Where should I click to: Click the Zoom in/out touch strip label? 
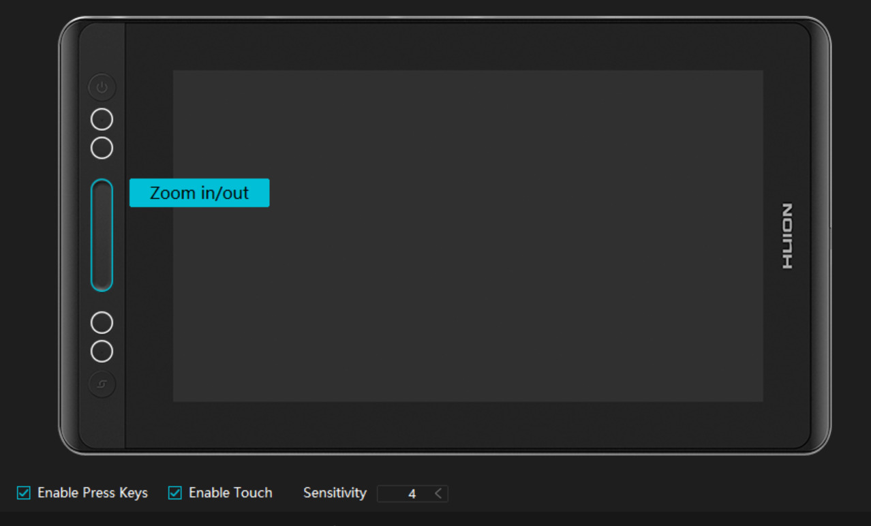[x=200, y=193]
